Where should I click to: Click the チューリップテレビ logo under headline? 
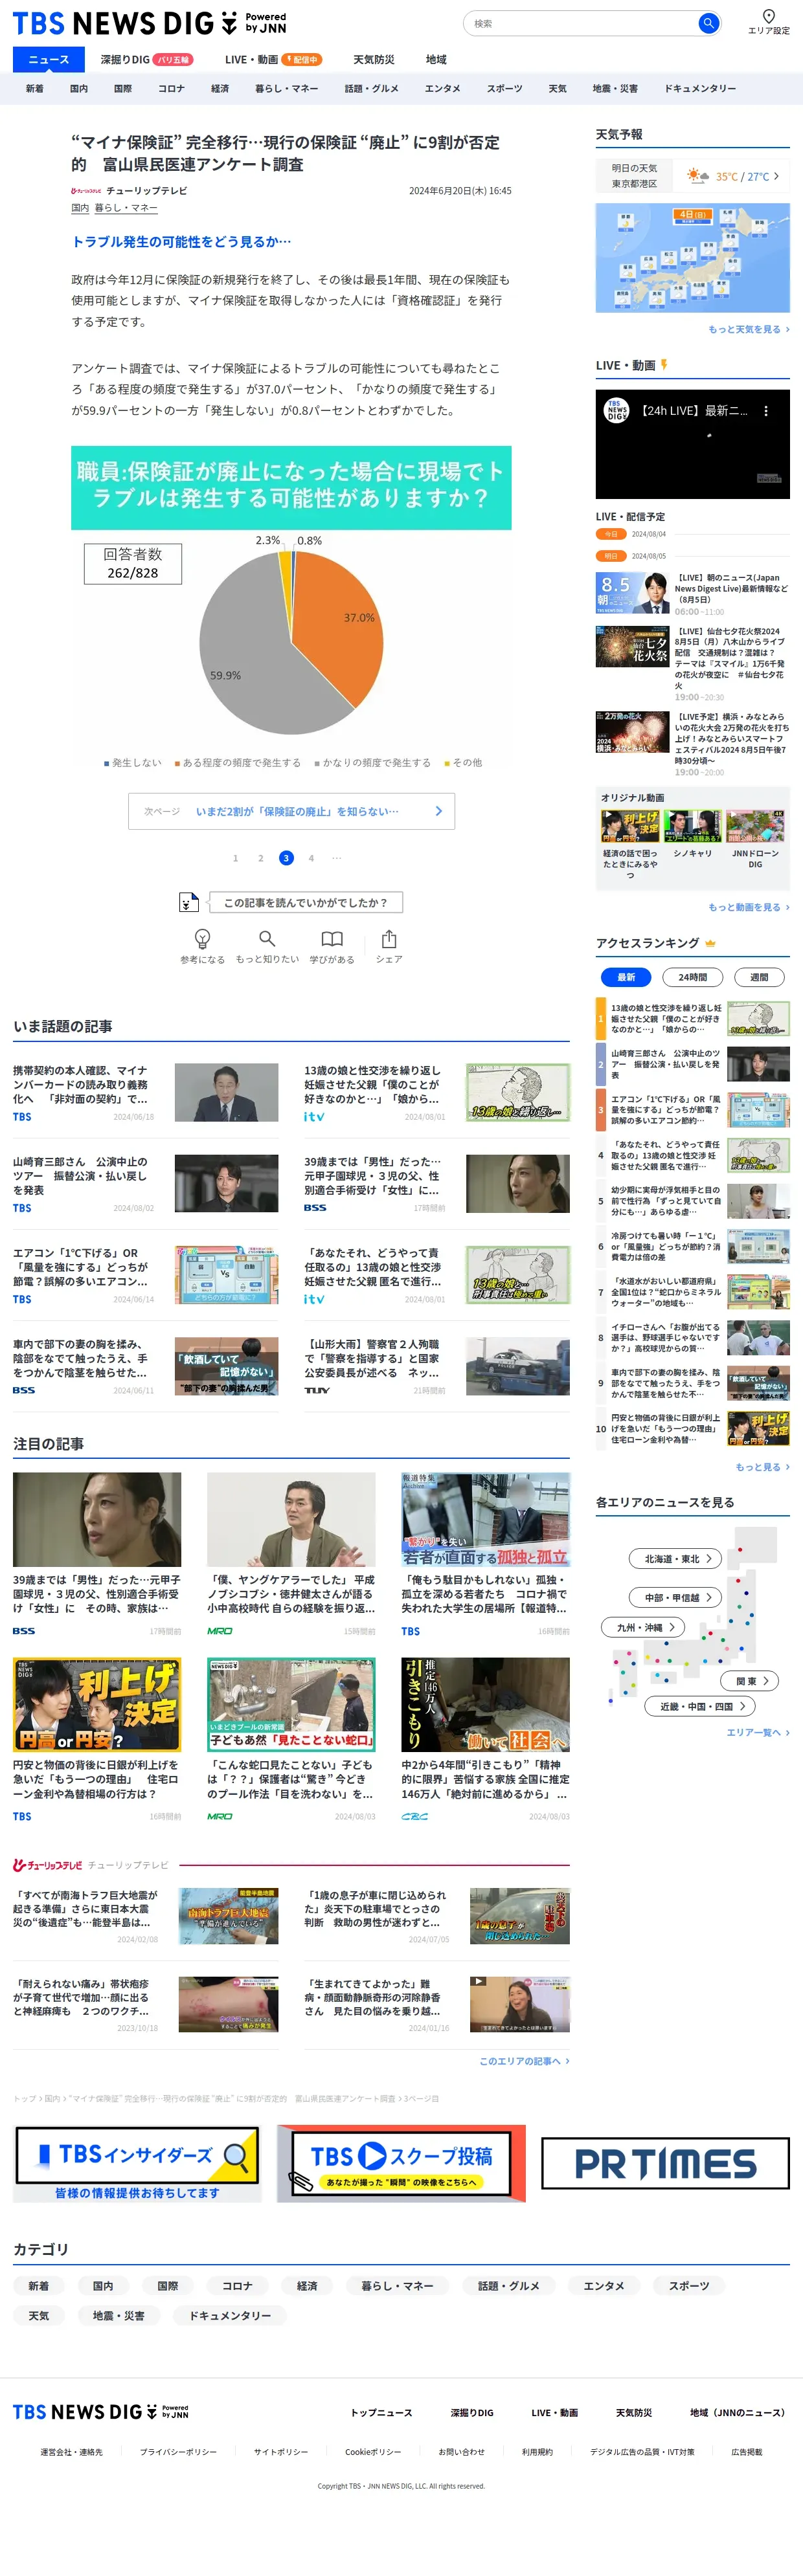point(86,190)
